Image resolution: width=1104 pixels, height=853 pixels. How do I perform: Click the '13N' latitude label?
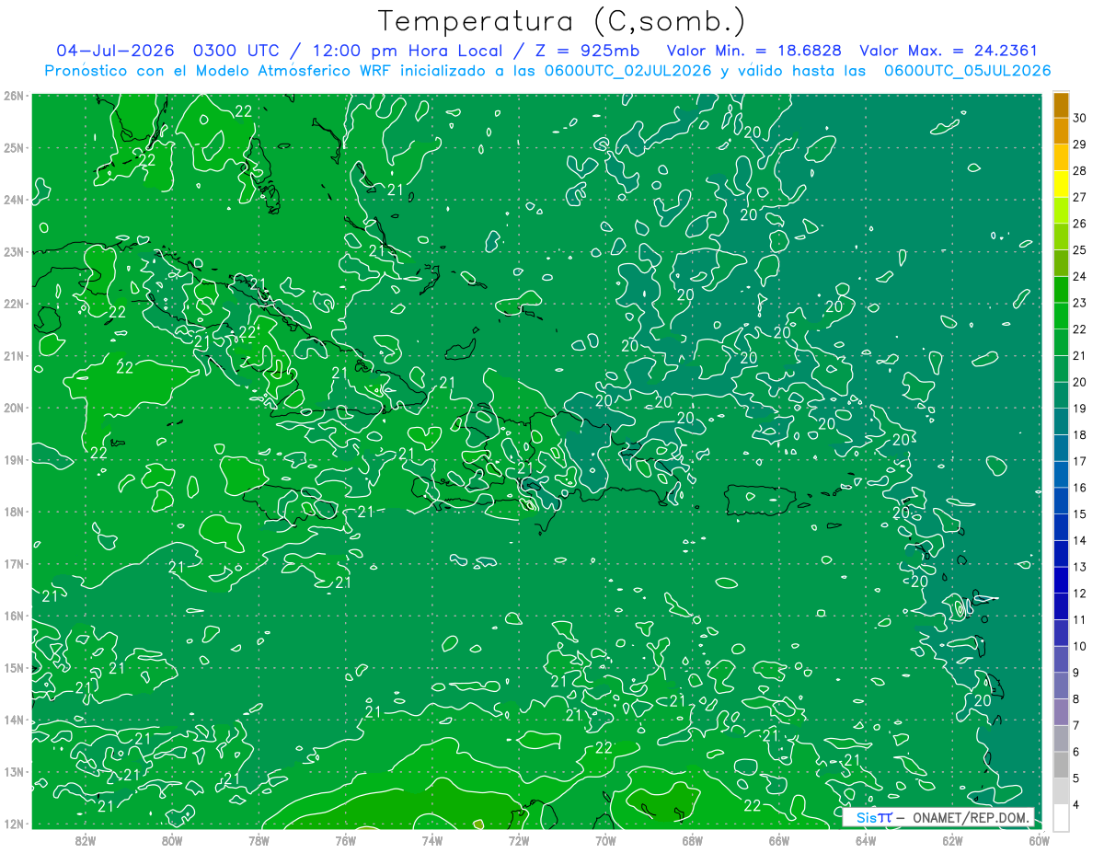click(x=13, y=771)
